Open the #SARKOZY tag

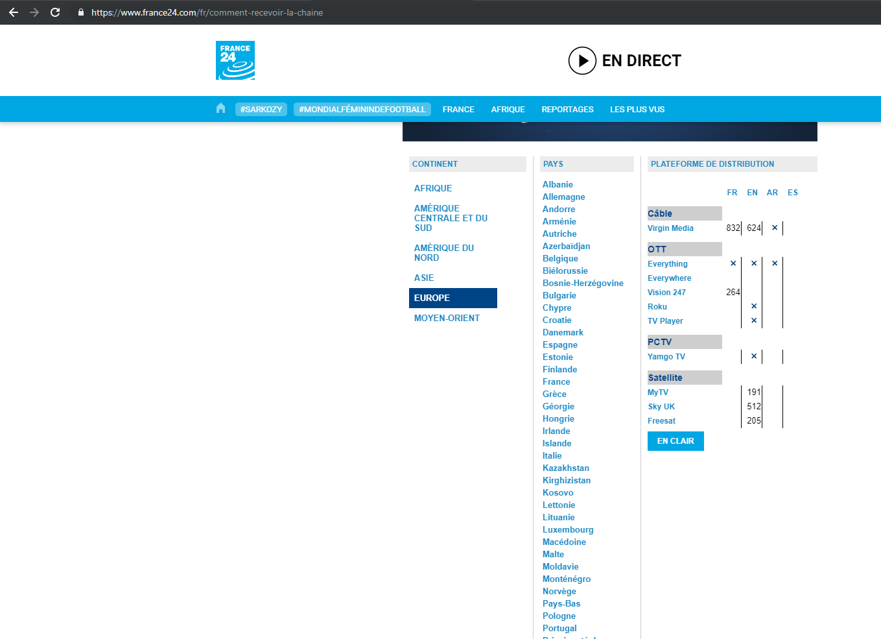coord(261,109)
